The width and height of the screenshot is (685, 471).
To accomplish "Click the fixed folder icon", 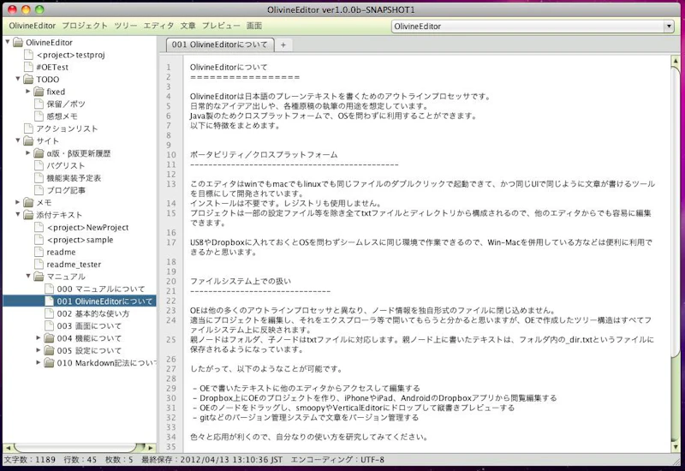I will (x=39, y=92).
